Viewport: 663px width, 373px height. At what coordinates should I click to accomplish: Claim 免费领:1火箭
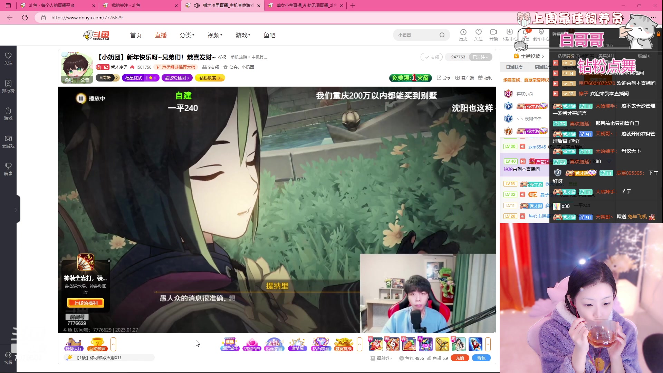click(410, 78)
